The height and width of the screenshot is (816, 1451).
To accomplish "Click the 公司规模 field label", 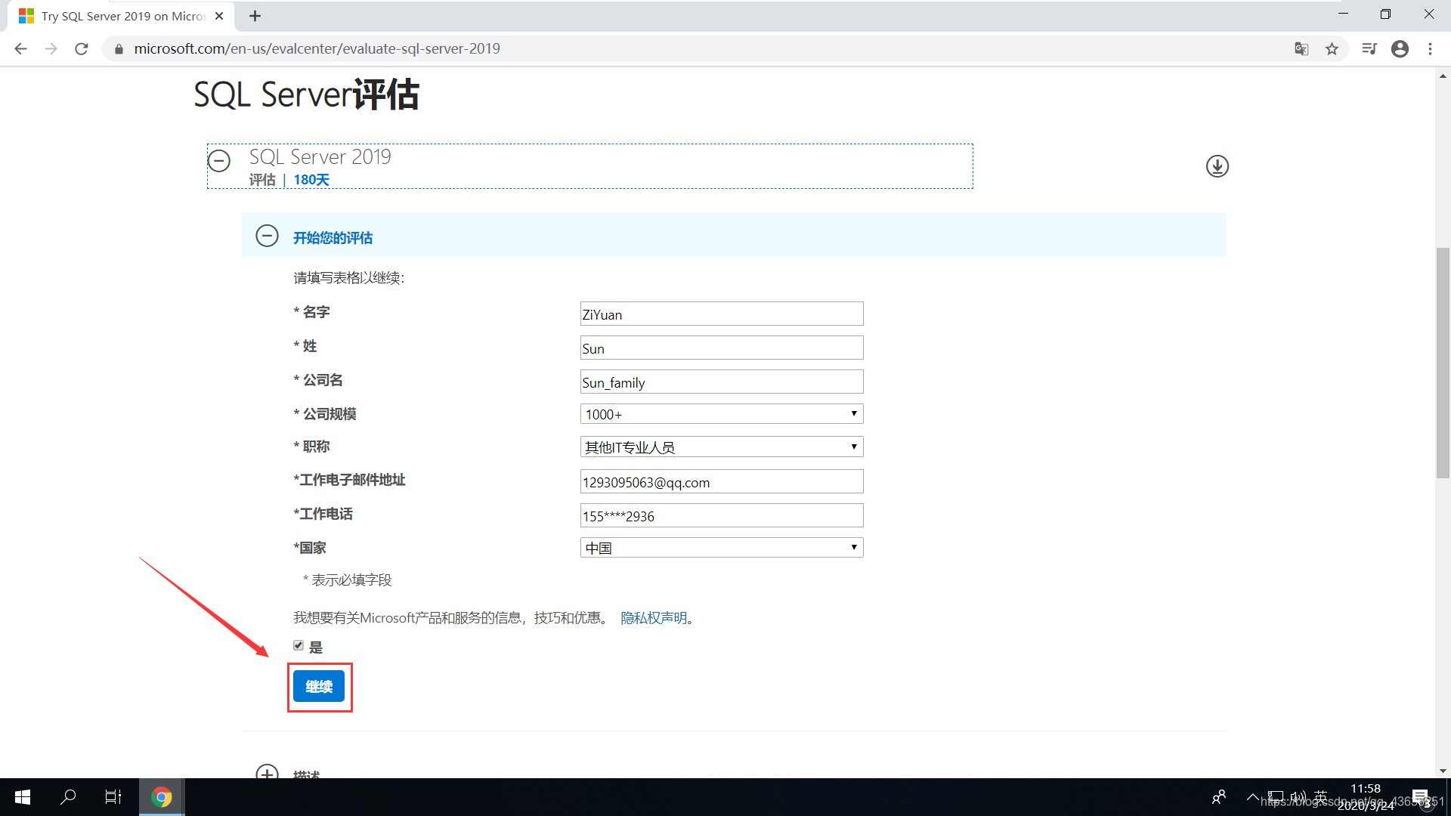I will (325, 414).
